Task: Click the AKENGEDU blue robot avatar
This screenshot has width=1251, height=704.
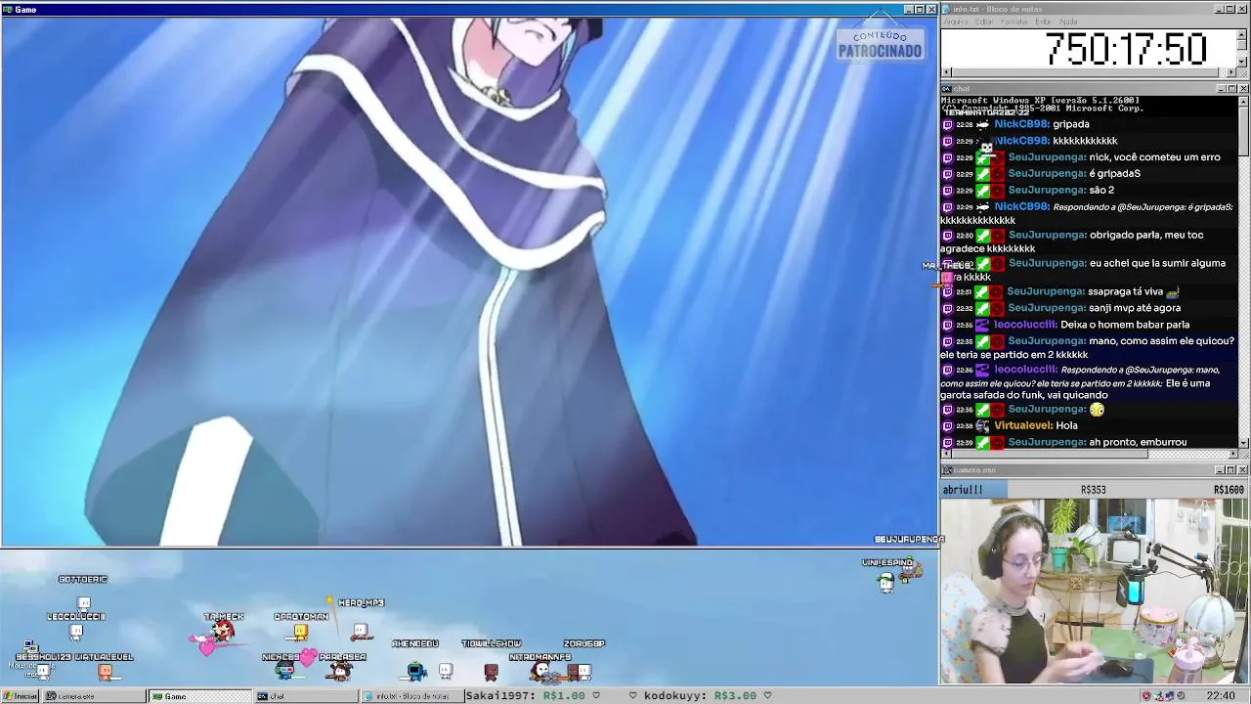Action: tap(416, 671)
